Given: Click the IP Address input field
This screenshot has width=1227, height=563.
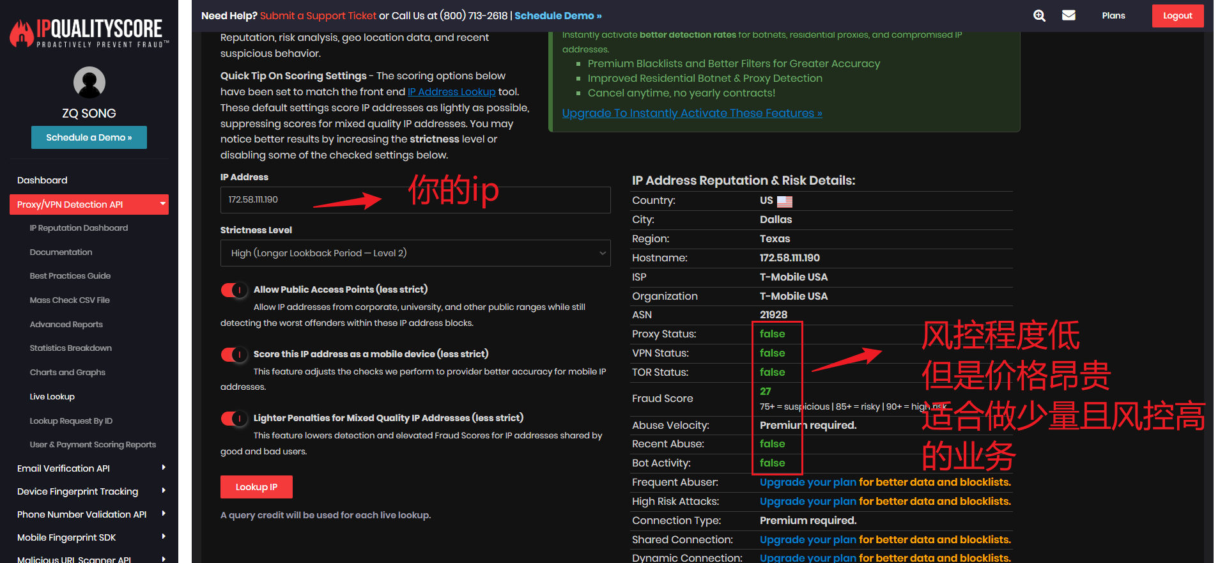Looking at the screenshot, I should click(x=415, y=200).
